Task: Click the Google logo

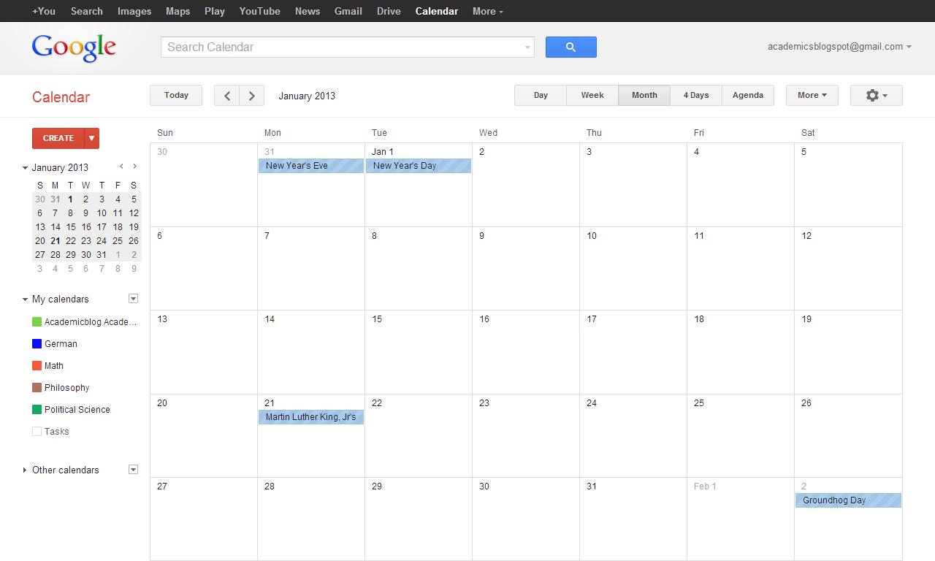Action: click(x=74, y=47)
